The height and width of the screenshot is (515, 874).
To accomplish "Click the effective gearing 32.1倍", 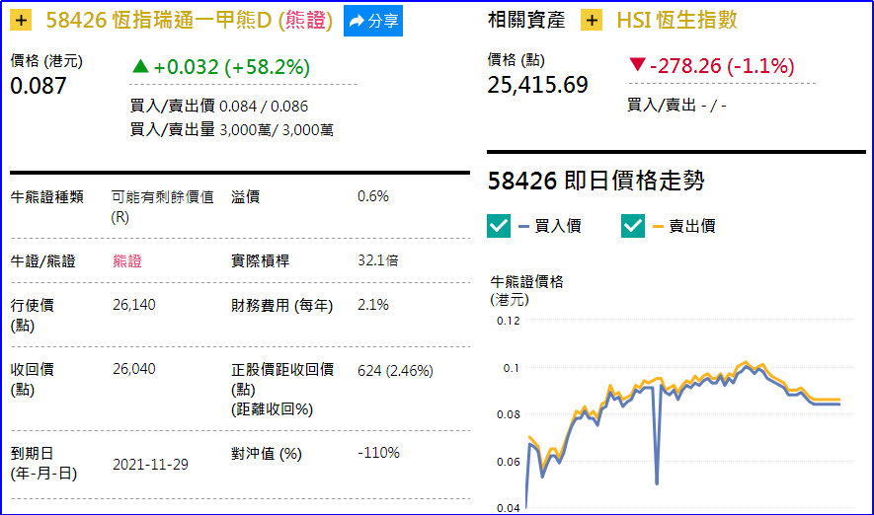I will (x=378, y=260).
